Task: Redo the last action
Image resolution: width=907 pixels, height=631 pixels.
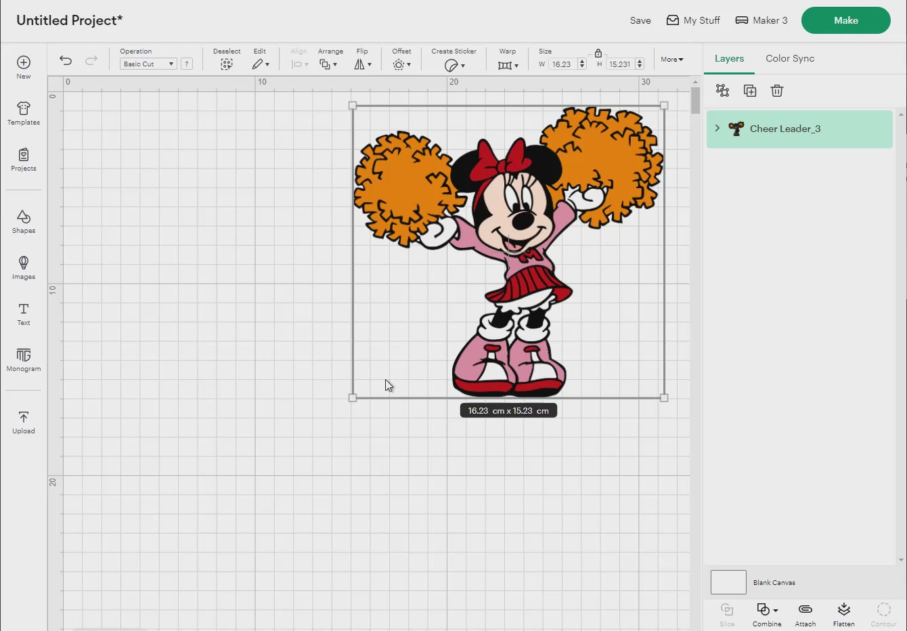Action: (91, 60)
